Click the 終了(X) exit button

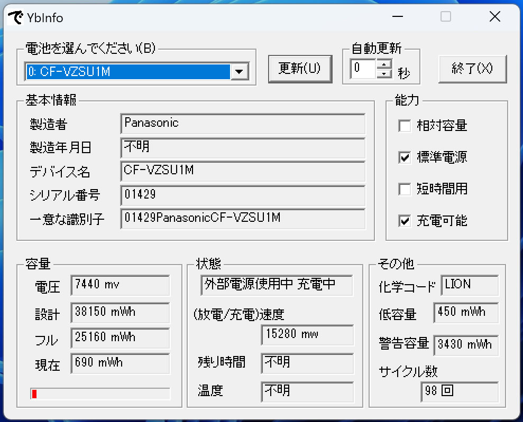[x=472, y=69]
